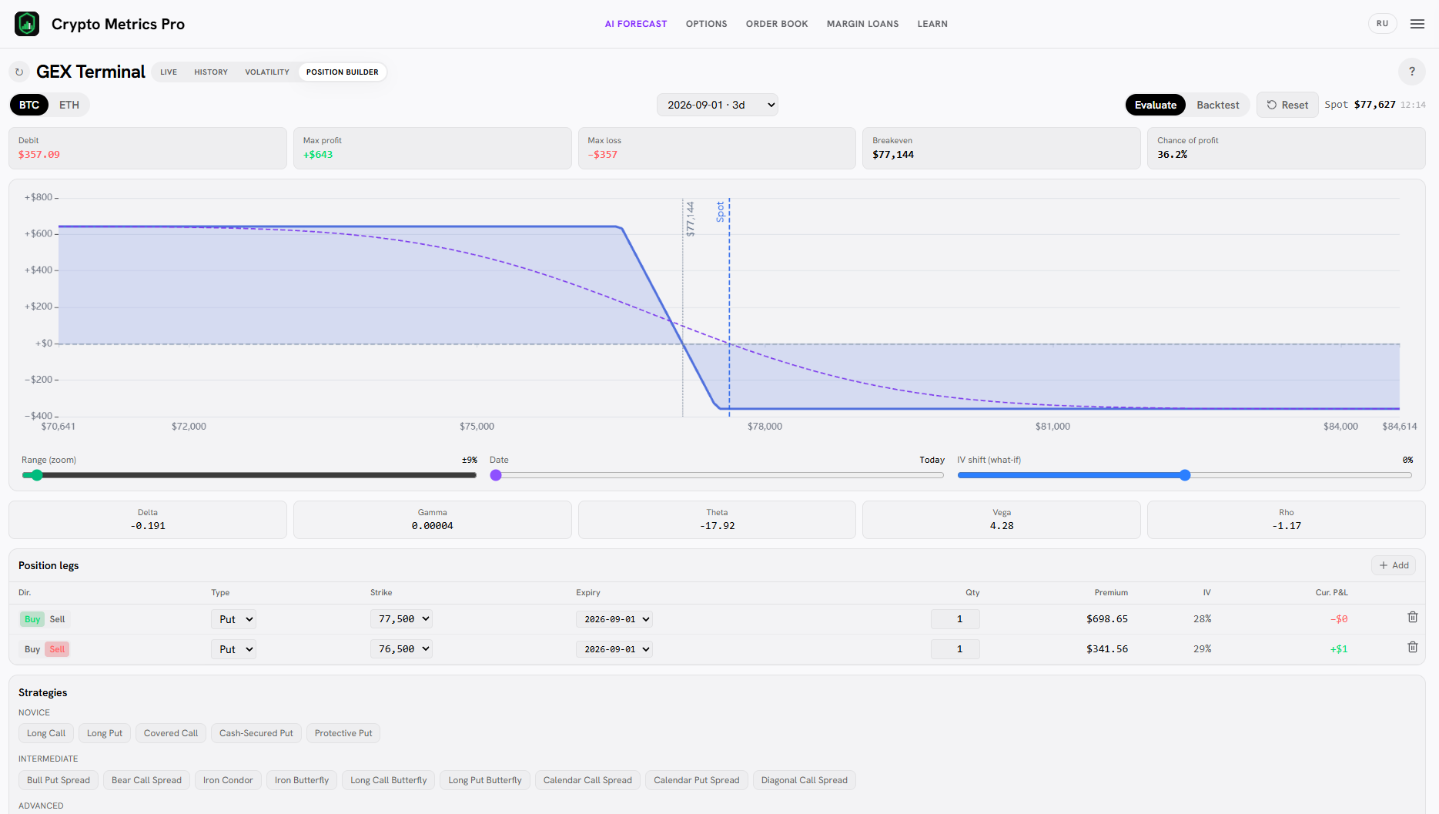Screen dimensions: 1439x814
Task: Switch to Backtest mode
Action: click(x=1218, y=105)
